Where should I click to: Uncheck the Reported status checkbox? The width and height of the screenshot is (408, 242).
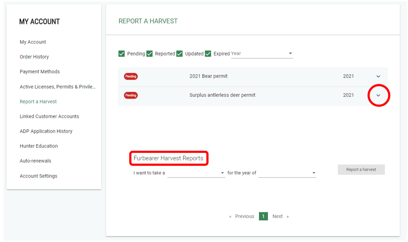pyautogui.click(x=149, y=54)
